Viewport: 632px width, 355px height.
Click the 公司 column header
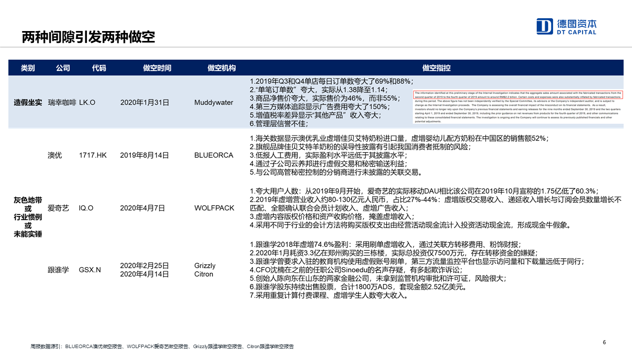pyautogui.click(x=63, y=68)
